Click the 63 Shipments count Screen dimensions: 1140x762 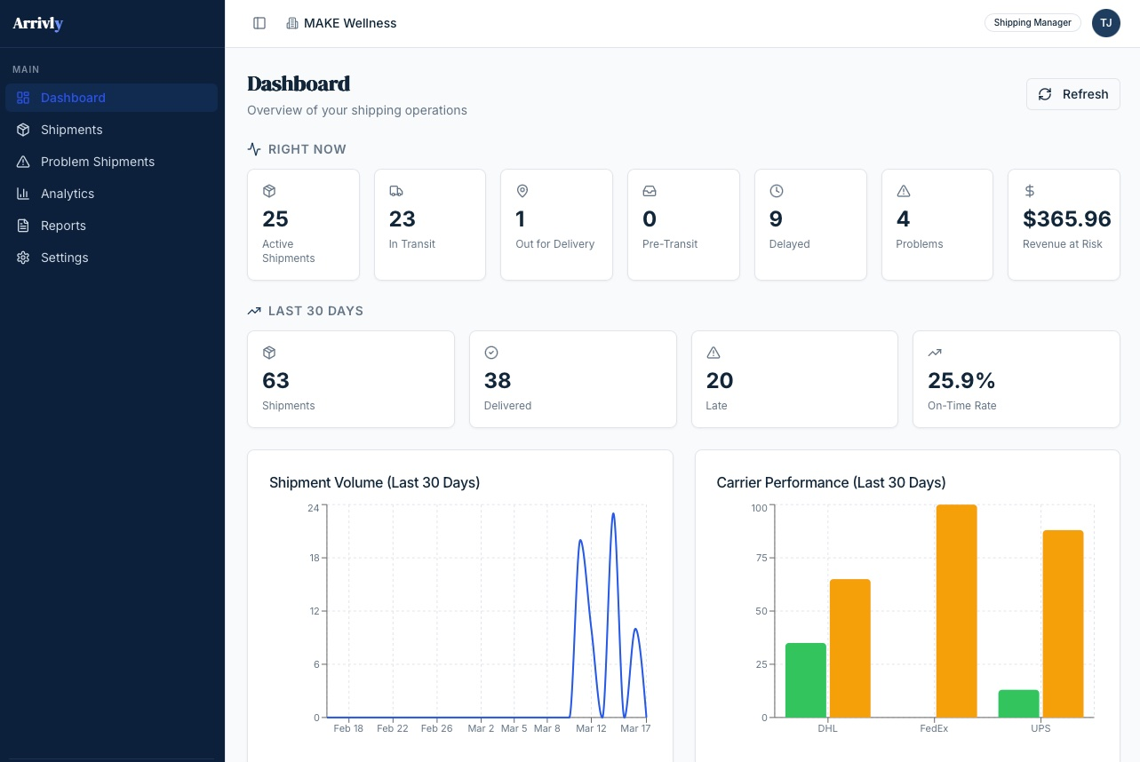click(275, 380)
